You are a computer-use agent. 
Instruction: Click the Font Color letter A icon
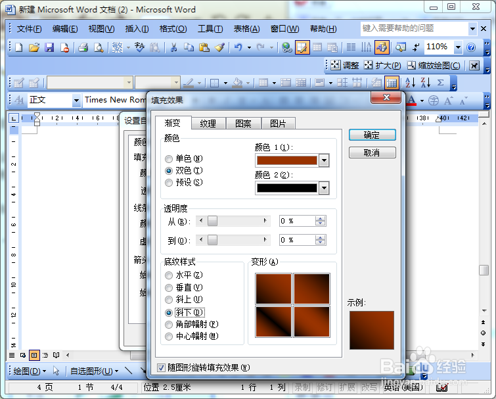(411, 101)
